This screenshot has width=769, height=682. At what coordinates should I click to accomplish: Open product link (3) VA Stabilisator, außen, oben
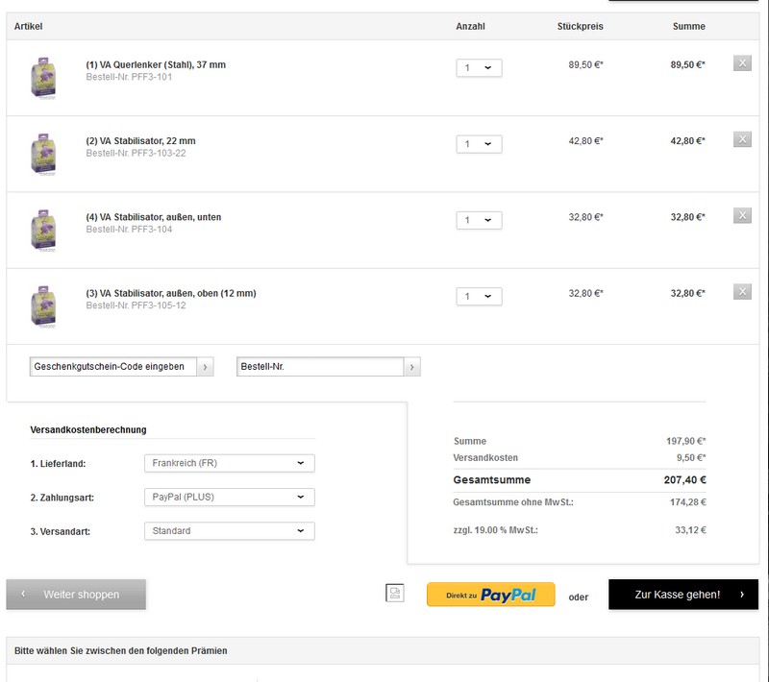[171, 294]
